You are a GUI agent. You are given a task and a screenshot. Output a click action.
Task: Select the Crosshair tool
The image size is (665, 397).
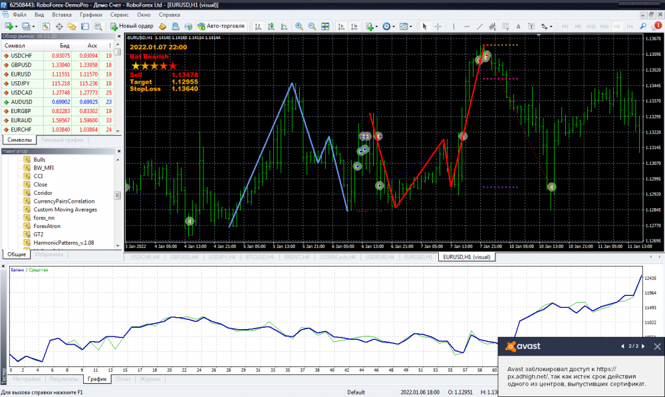coord(438,27)
